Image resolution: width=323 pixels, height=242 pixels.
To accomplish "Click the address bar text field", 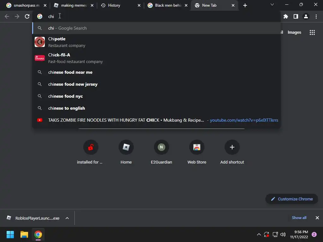I will click(x=156, y=16).
